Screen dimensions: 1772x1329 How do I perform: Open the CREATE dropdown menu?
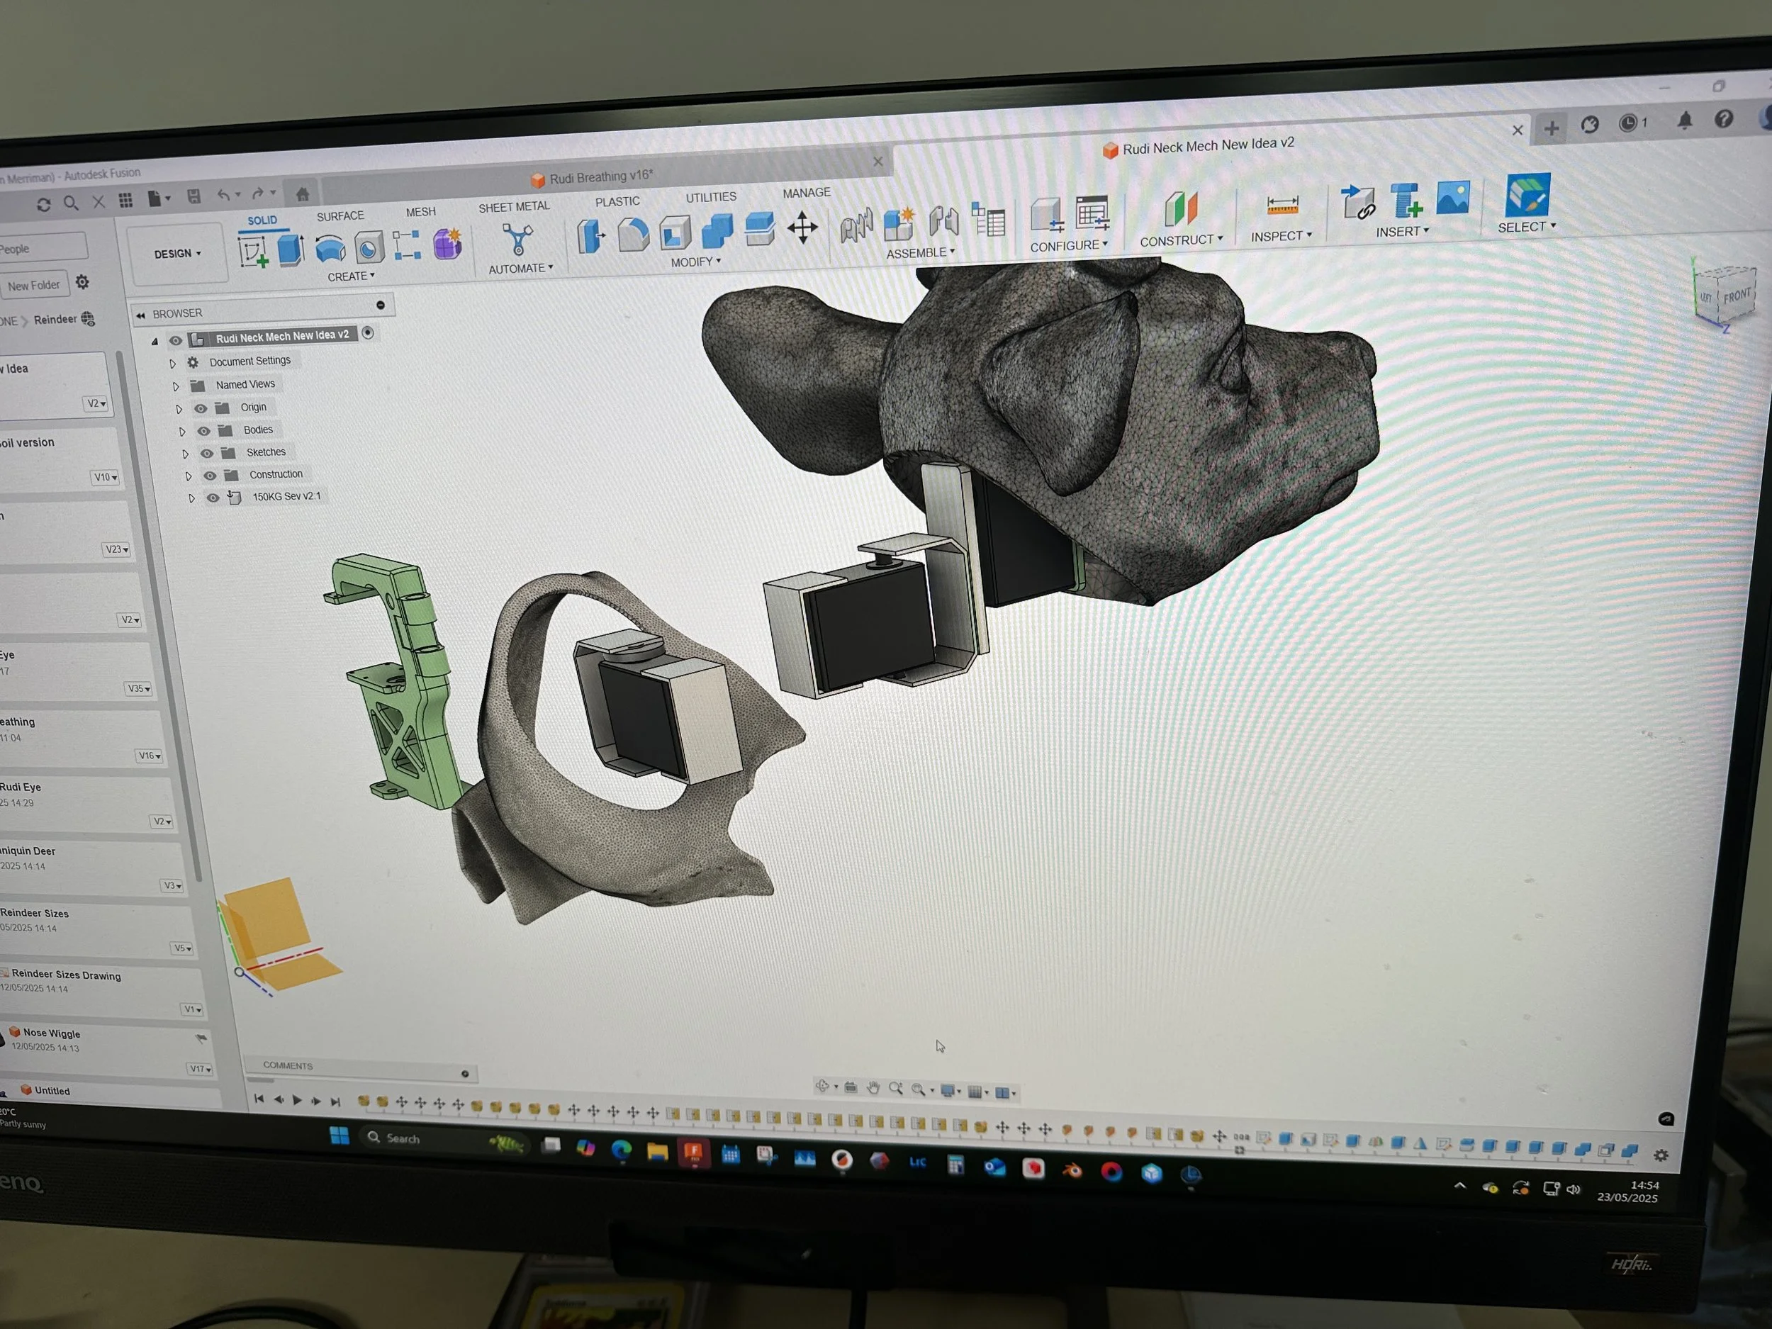coord(351,276)
